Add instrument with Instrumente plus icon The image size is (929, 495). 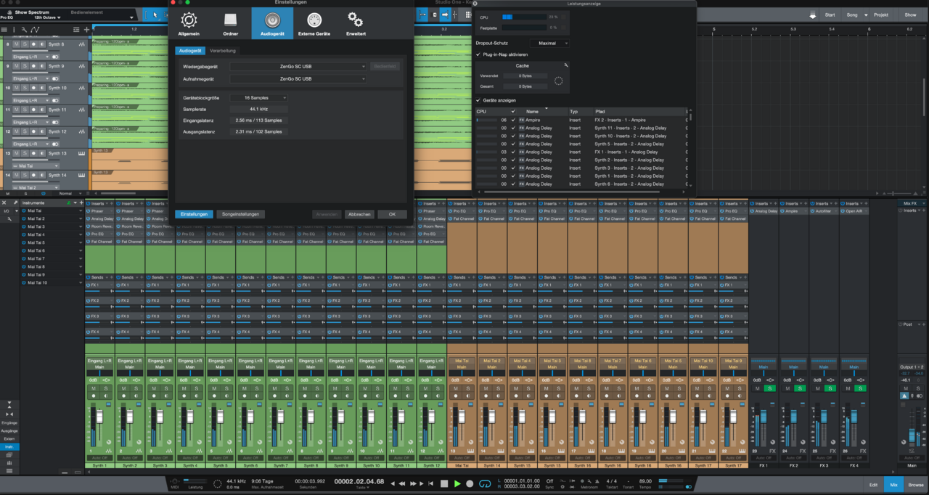[80, 202]
